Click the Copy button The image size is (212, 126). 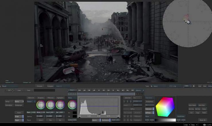[x=198, y=113]
